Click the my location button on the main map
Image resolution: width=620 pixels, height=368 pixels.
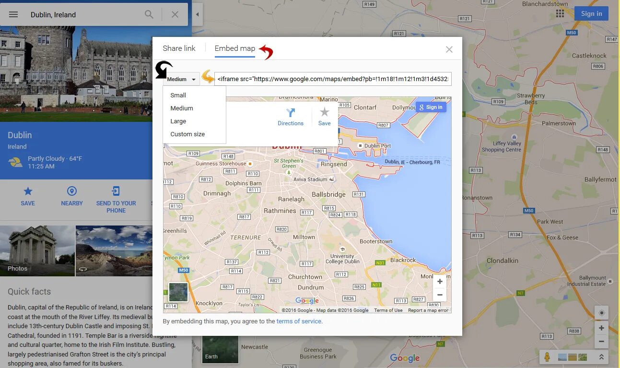click(x=601, y=313)
